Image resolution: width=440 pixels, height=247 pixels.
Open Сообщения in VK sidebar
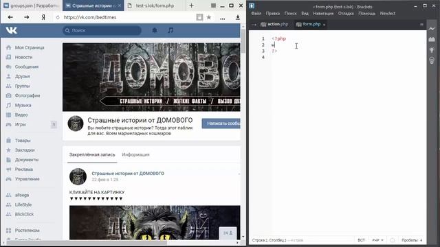point(27,67)
